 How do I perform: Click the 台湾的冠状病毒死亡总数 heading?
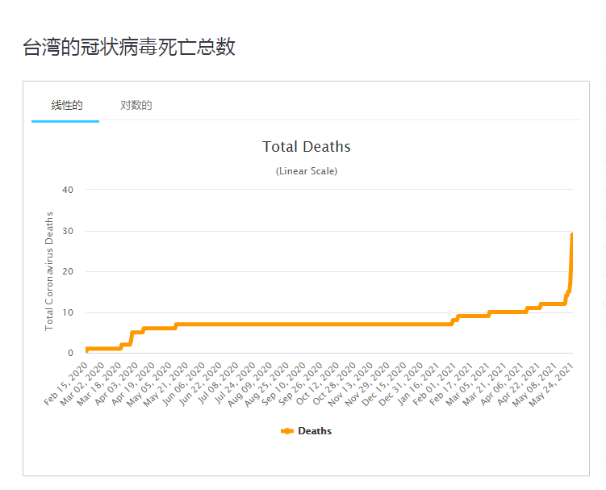[128, 47]
